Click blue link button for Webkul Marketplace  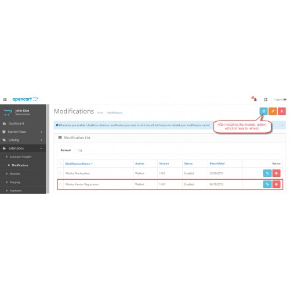tap(267, 173)
